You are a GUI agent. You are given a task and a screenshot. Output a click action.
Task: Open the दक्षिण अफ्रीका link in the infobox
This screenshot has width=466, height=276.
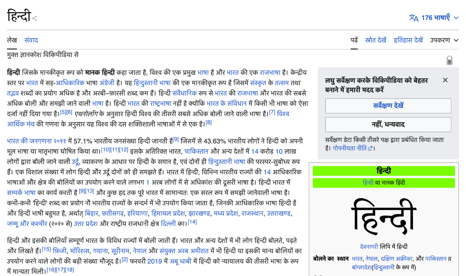click(x=396, y=258)
